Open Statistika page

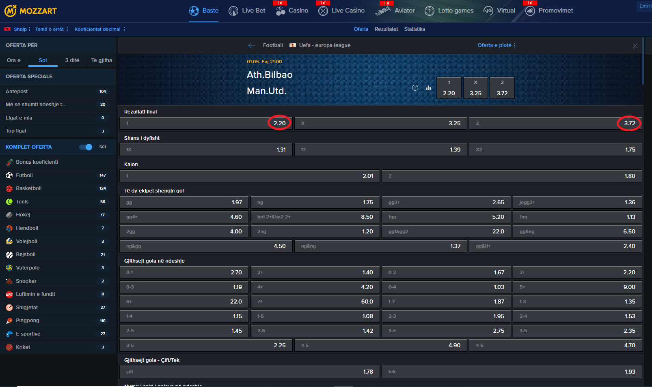coord(415,29)
